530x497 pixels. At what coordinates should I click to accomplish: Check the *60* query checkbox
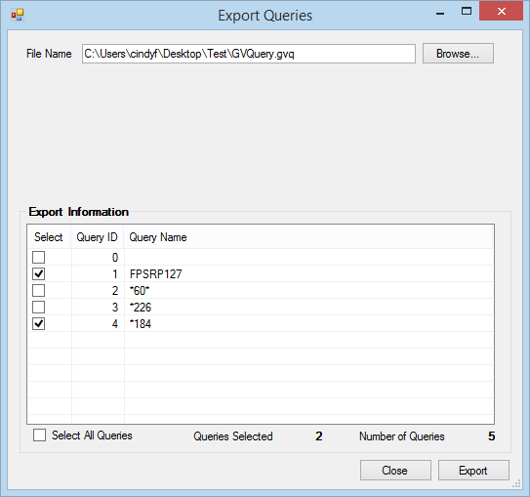click(38, 290)
